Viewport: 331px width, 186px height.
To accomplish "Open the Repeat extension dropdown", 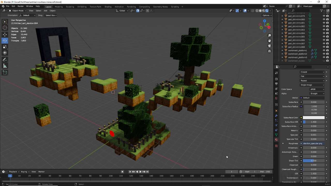I will tap(312, 81).
